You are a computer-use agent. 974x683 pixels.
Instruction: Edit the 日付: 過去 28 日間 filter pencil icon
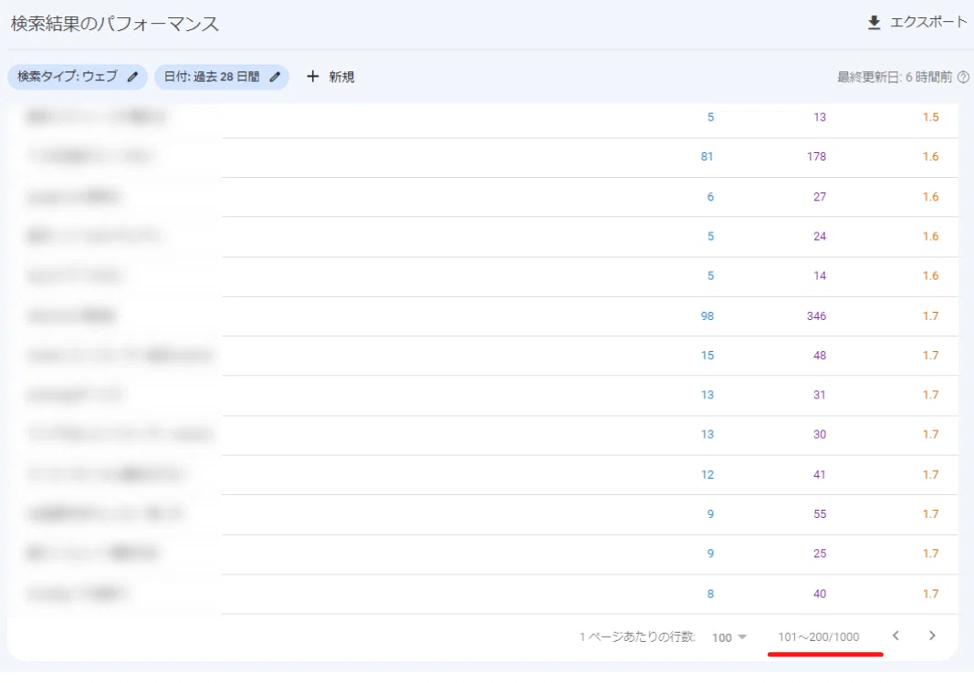(275, 77)
